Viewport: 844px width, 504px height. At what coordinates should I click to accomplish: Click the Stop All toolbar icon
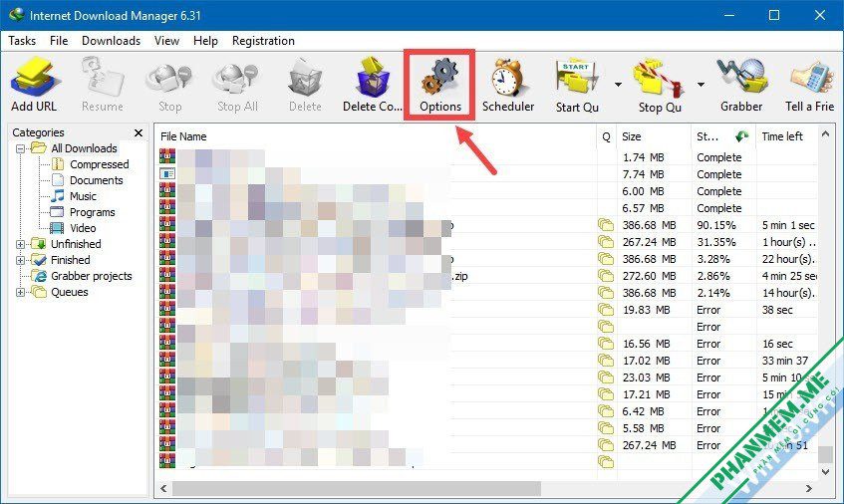coord(237,79)
